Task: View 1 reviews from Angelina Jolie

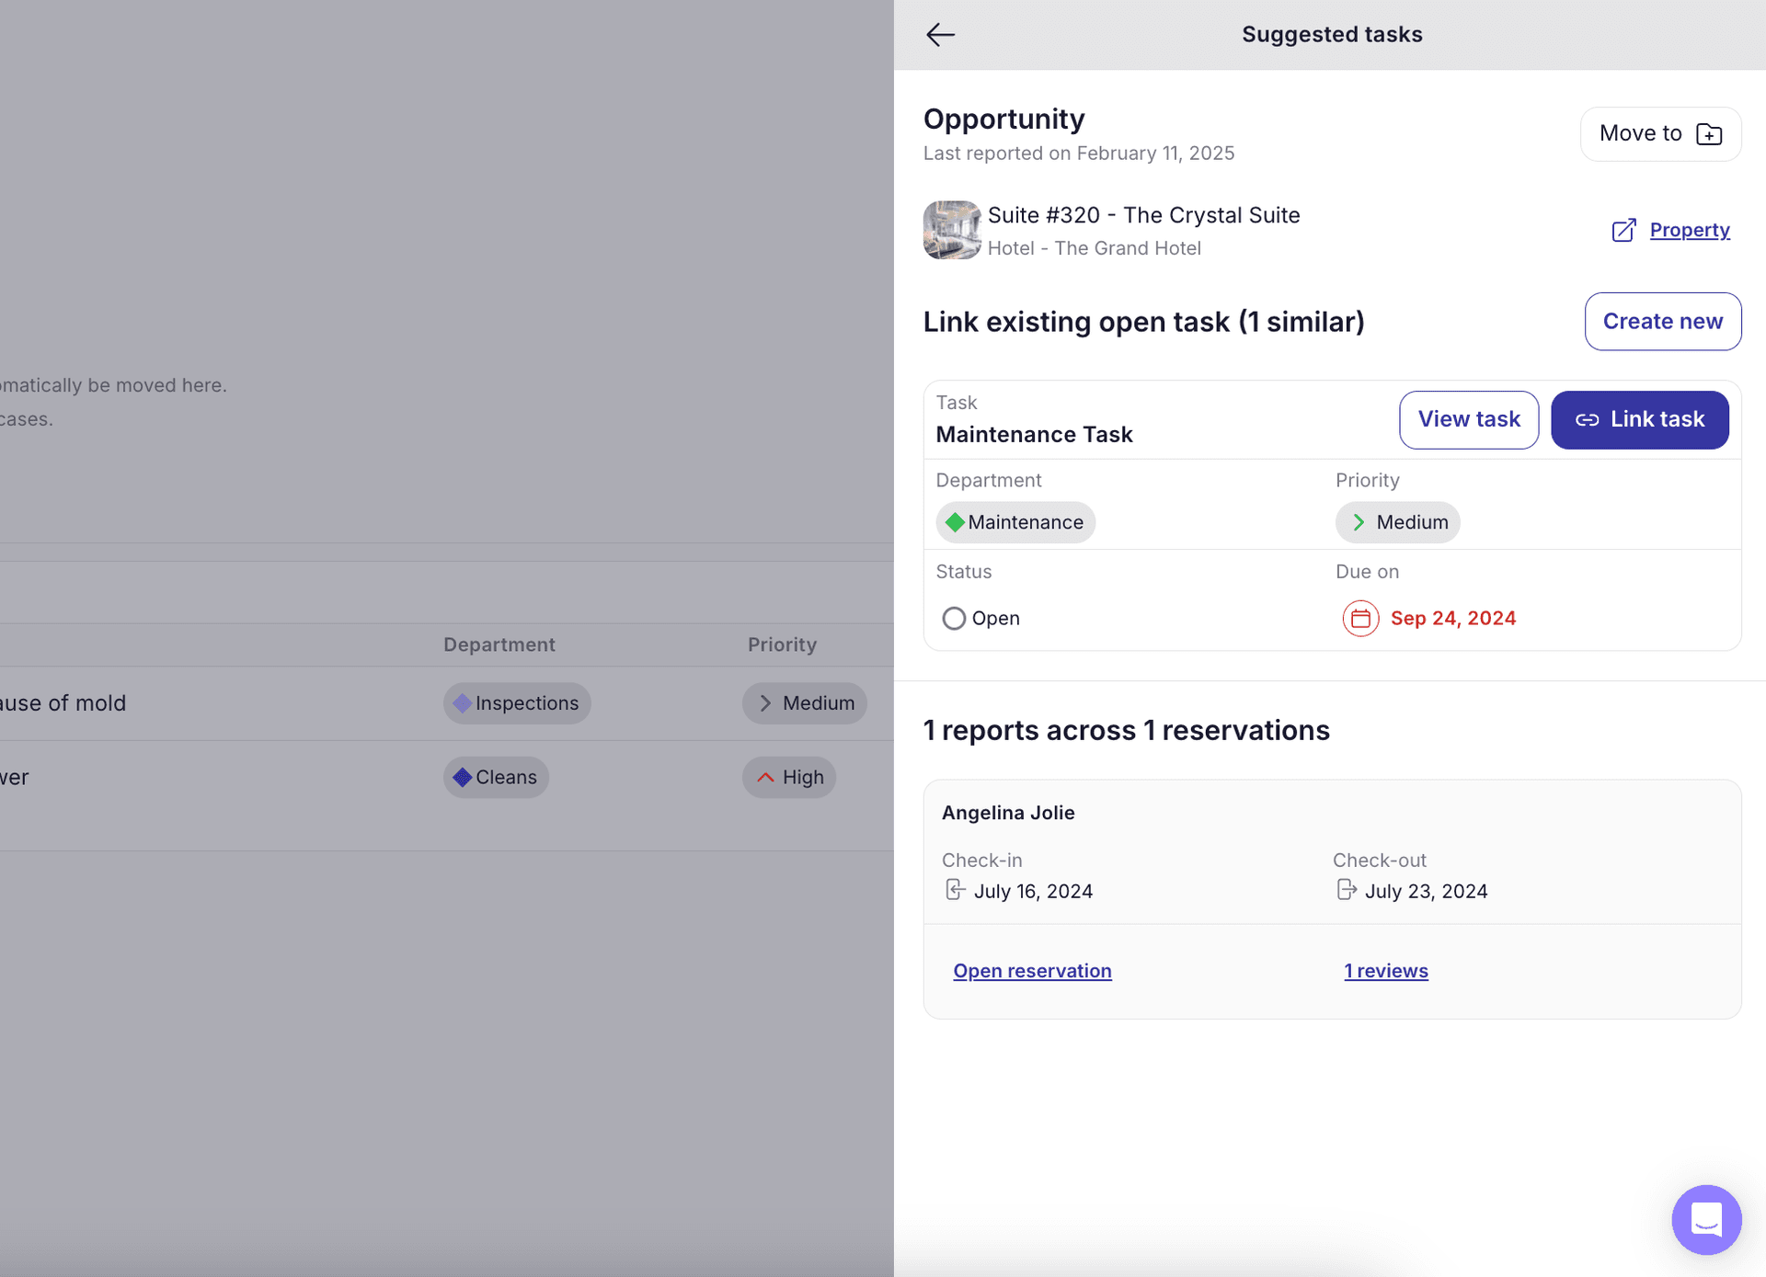Action: click(x=1386, y=970)
